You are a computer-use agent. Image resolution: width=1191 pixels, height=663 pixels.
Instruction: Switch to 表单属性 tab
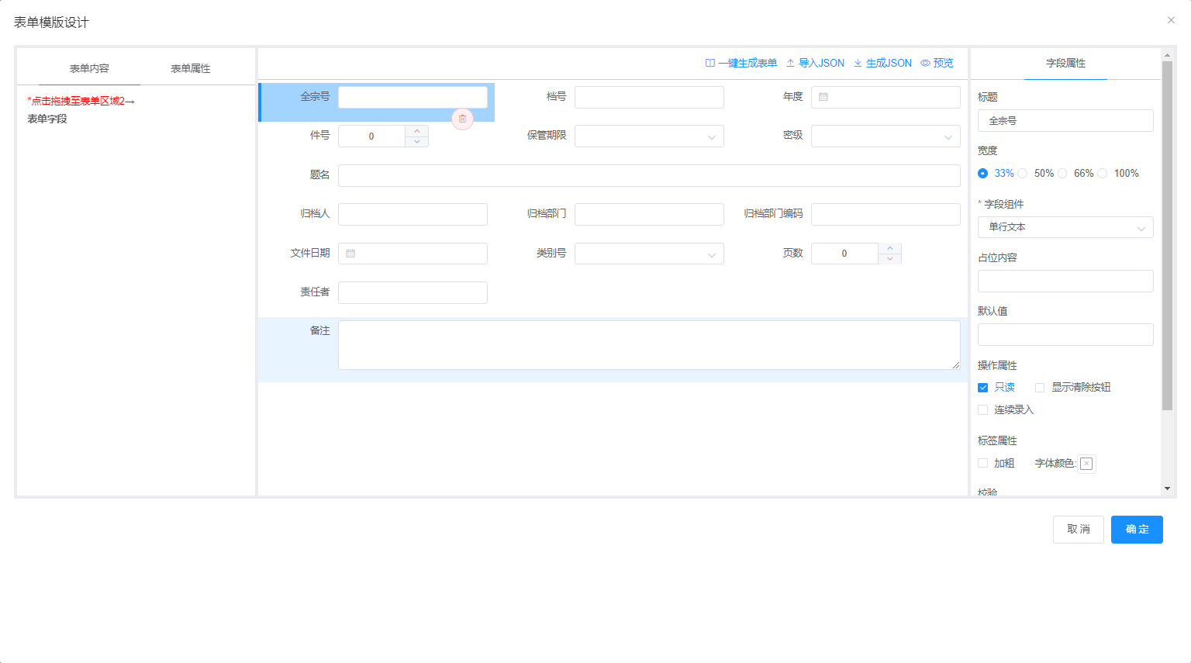tap(191, 69)
